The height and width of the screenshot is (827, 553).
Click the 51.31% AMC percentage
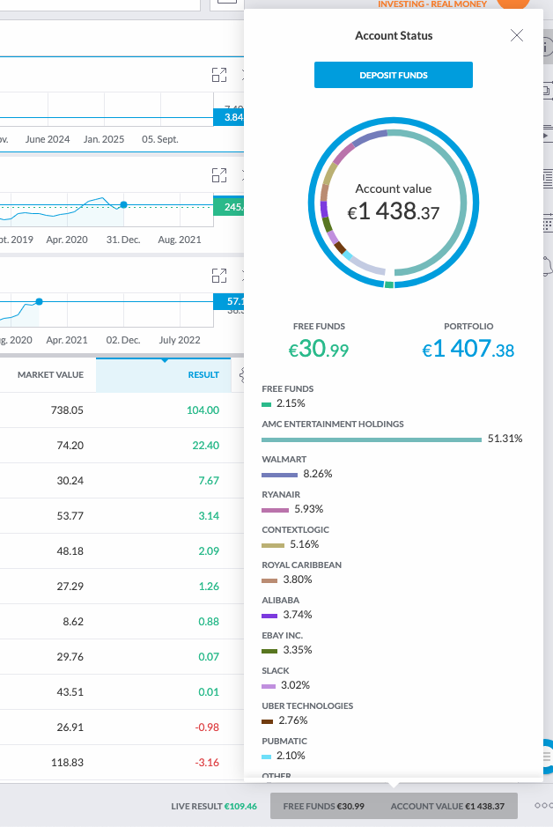tap(505, 439)
